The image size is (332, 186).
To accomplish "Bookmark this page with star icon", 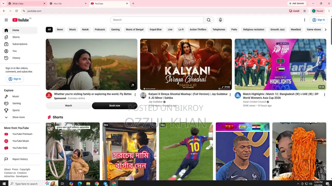I will (x=305, y=11).
